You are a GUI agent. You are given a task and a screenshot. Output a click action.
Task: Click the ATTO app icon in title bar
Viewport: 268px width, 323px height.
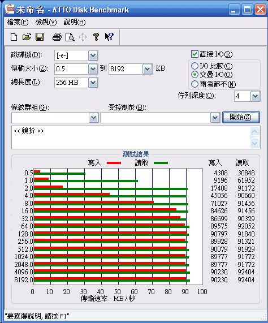[10, 9]
